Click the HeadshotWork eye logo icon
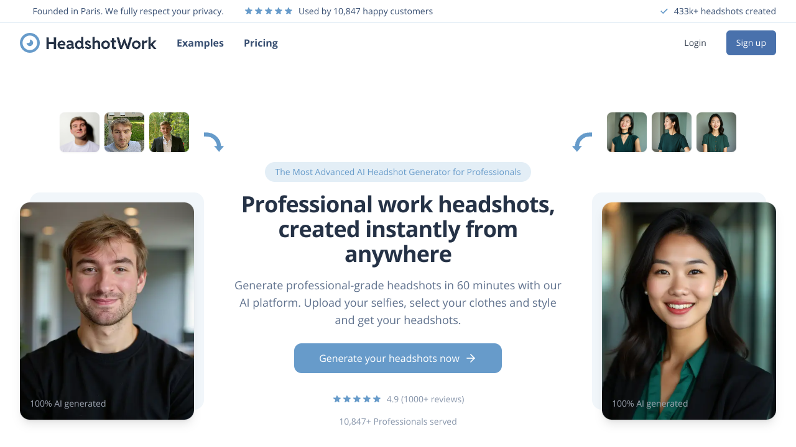 (x=30, y=43)
